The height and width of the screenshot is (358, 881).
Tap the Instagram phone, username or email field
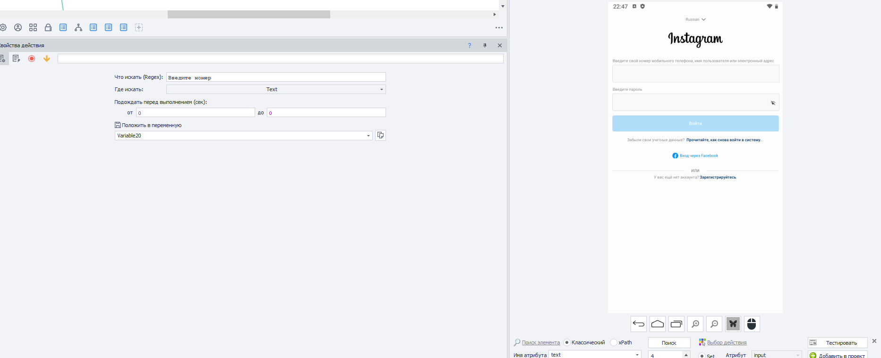coord(696,74)
